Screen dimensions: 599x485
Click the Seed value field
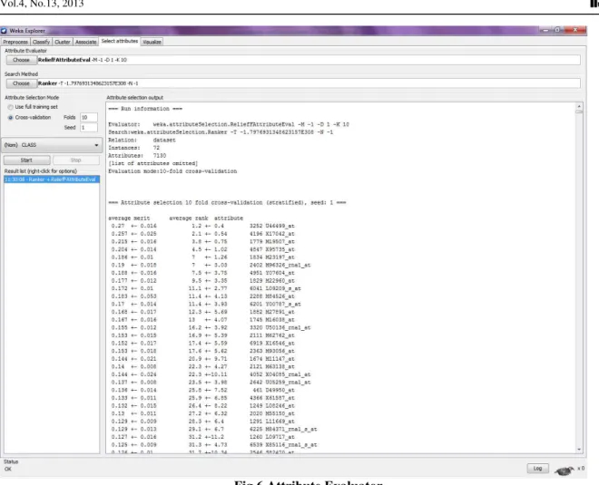coord(89,128)
